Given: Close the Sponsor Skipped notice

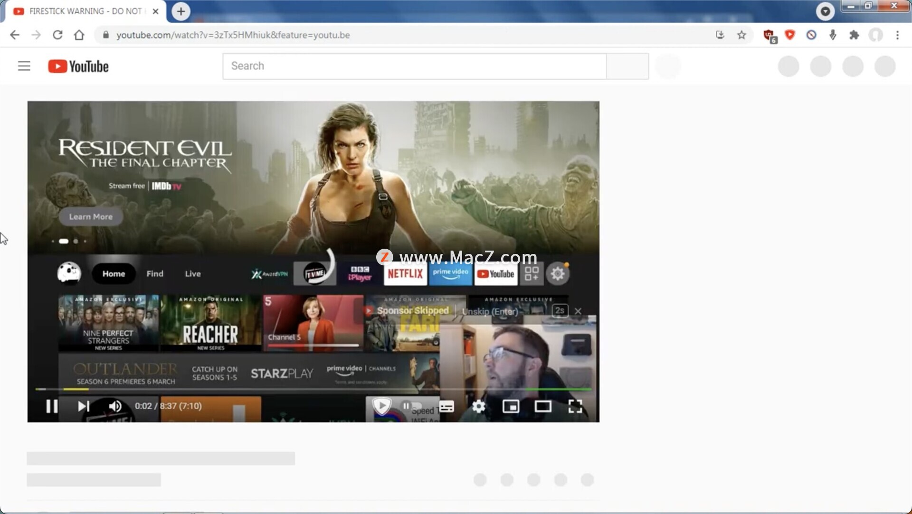Looking at the screenshot, I should point(578,311).
